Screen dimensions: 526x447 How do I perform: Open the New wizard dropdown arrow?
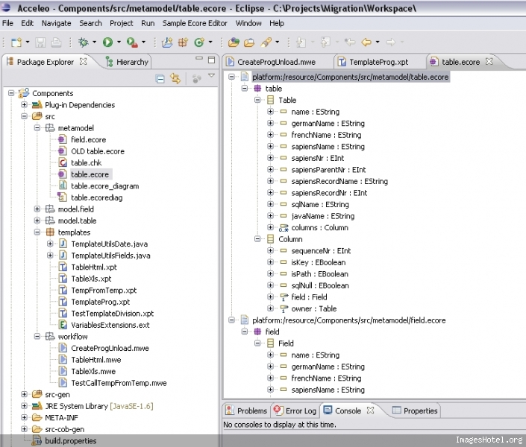pyautogui.click(x=28, y=42)
